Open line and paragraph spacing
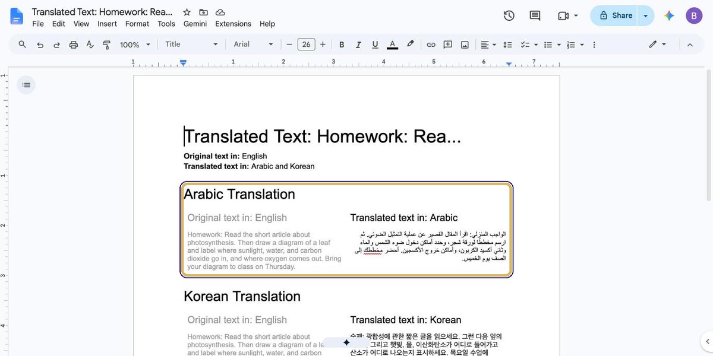The image size is (713, 356). click(x=507, y=44)
